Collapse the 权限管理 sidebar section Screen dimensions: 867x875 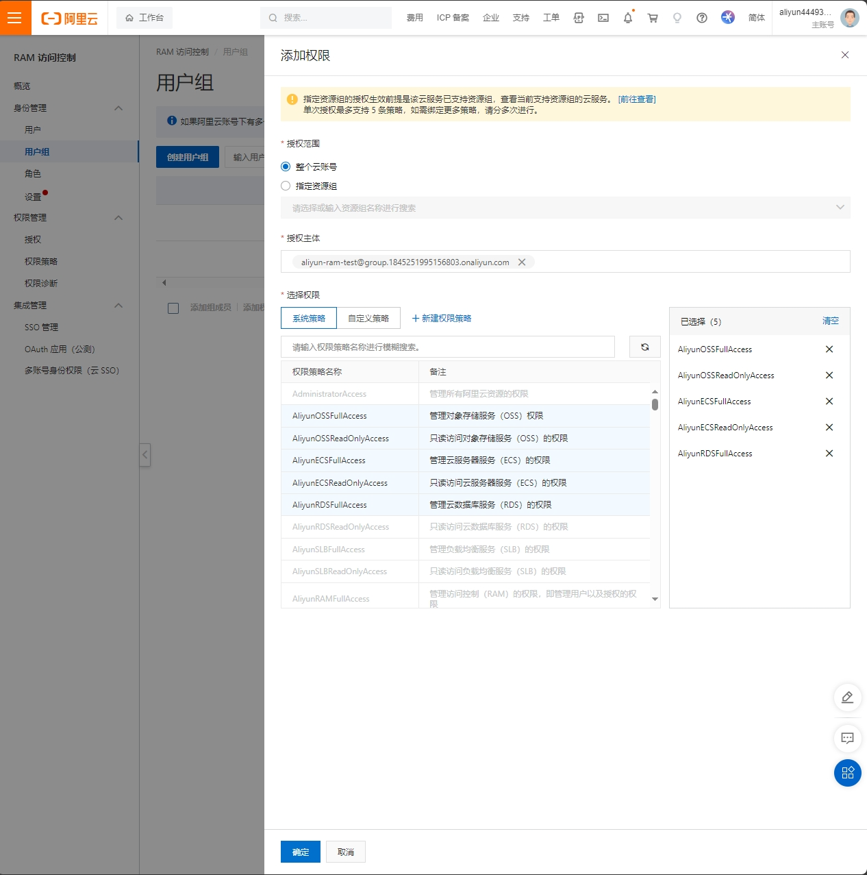click(x=118, y=218)
